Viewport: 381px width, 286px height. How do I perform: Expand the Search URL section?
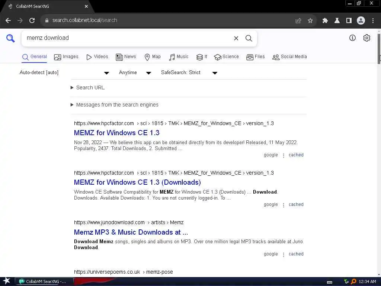88,88
